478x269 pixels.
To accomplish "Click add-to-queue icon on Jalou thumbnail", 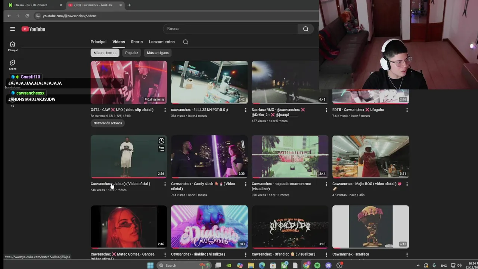I will pyautogui.click(x=161, y=149).
